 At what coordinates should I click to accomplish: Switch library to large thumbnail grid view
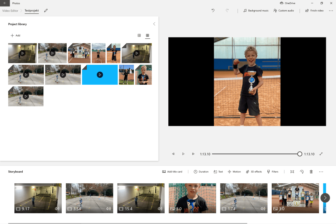[139, 35]
